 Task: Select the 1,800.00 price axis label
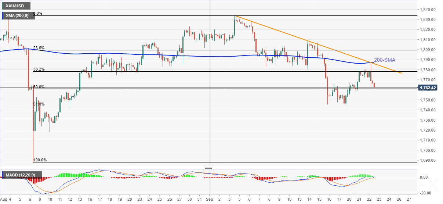click(x=428, y=50)
